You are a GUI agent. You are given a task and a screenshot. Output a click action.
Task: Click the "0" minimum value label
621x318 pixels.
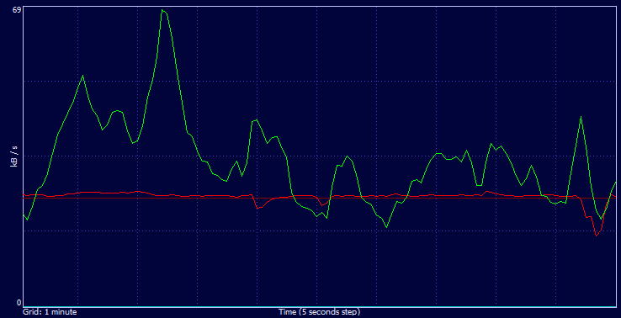pyautogui.click(x=19, y=303)
